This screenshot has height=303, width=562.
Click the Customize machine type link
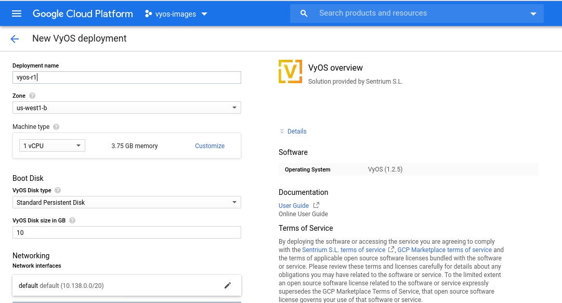click(210, 146)
